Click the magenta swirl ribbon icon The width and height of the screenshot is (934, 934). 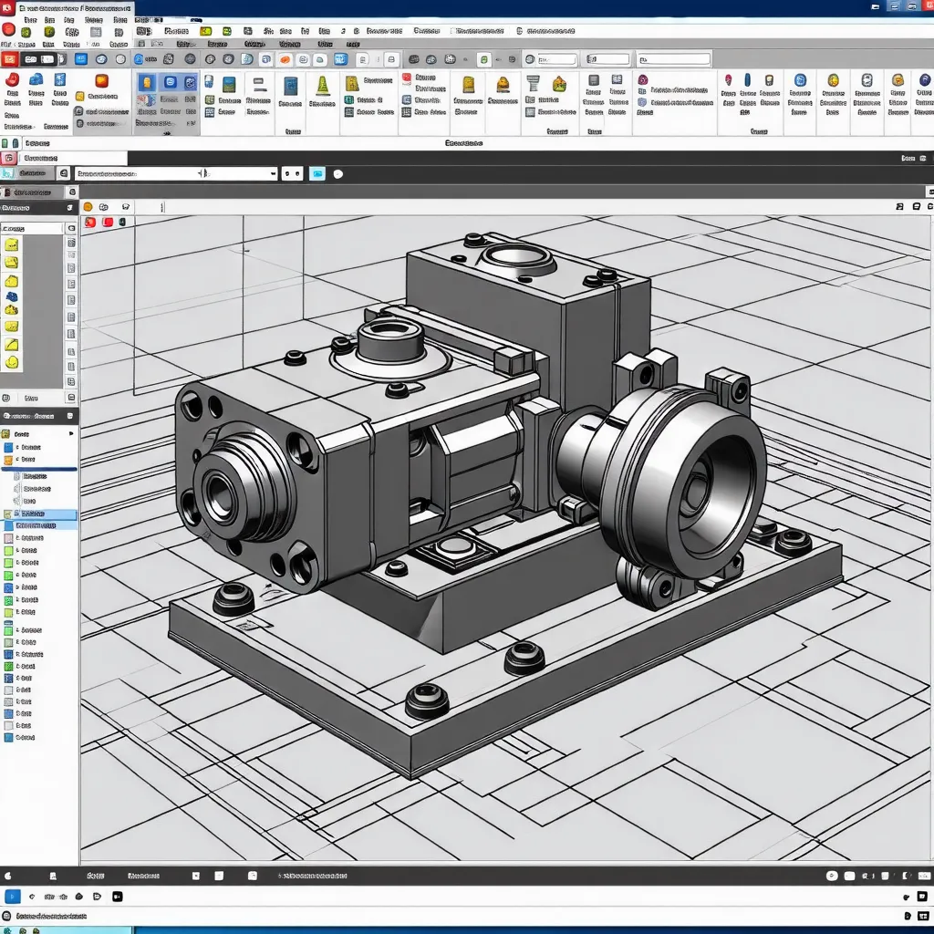point(643,80)
